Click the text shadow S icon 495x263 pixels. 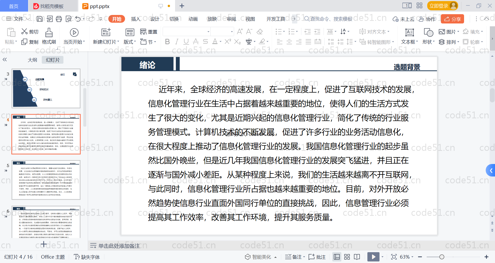(x=205, y=41)
